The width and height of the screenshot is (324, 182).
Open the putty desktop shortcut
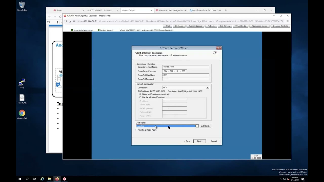pos(22,83)
